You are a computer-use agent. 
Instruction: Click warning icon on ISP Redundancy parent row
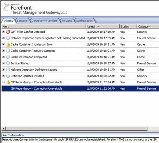tap(8, 82)
